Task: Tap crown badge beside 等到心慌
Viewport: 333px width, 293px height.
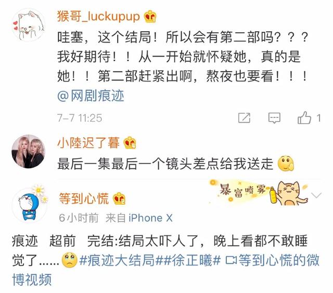Action: pos(119,198)
